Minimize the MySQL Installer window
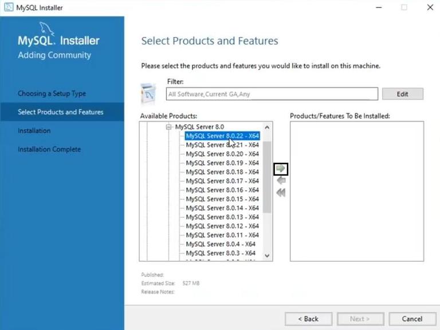Image resolution: width=440 pixels, height=330 pixels. [379, 7]
